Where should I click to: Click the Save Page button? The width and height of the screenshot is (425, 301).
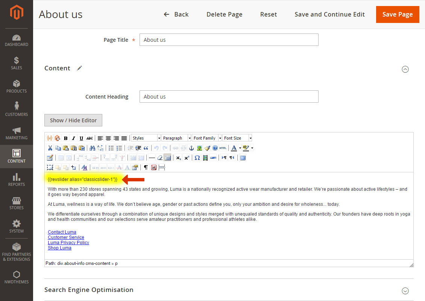(x=398, y=14)
